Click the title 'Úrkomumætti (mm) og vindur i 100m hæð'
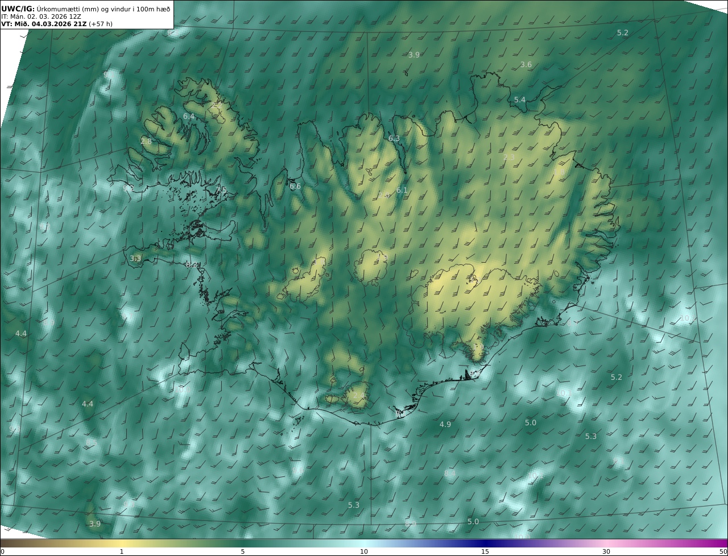This screenshot has height=556, width=728. tap(103, 9)
